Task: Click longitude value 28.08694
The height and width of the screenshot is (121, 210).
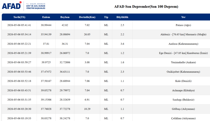Action: click(x=65, y=34)
